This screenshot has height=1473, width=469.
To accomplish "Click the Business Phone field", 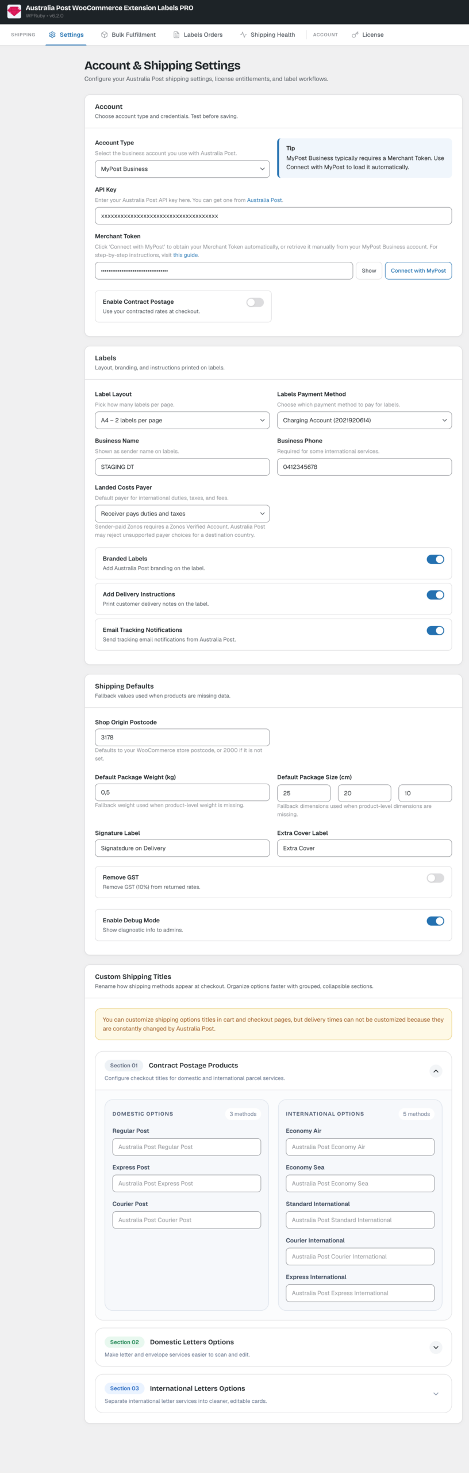I will pyautogui.click(x=364, y=467).
